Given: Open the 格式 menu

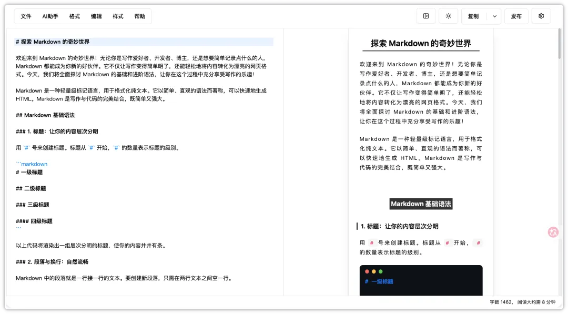Looking at the screenshot, I should pos(74,16).
